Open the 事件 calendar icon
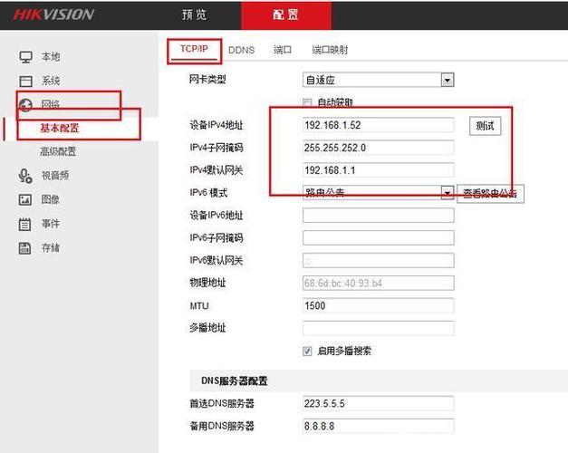568x453 pixels. [24, 224]
